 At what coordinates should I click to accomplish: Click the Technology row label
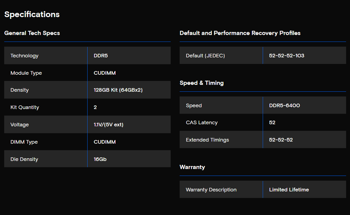[x=24, y=56]
